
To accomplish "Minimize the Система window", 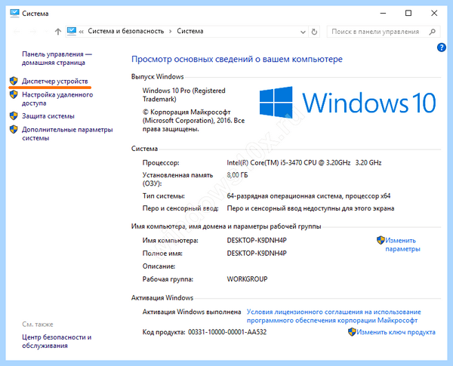I will pyautogui.click(x=383, y=14).
